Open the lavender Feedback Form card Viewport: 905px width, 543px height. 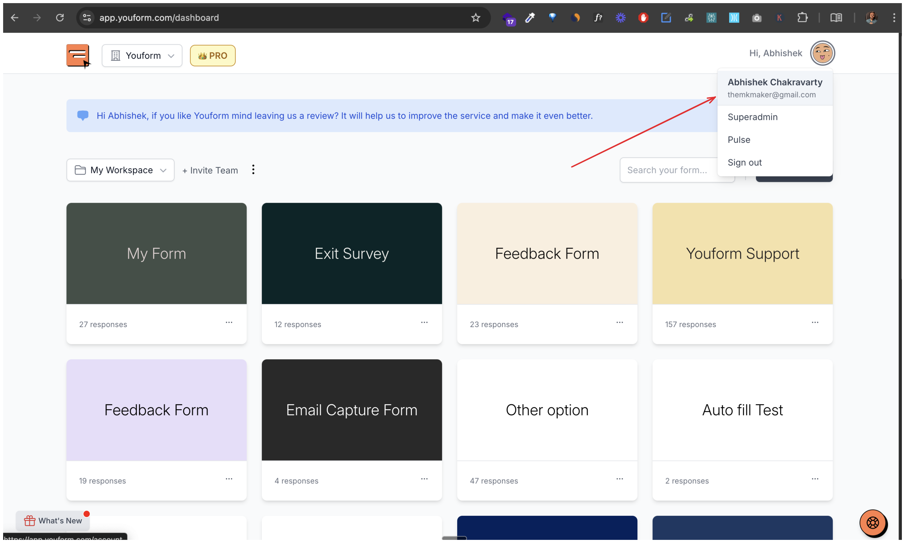pyautogui.click(x=156, y=410)
